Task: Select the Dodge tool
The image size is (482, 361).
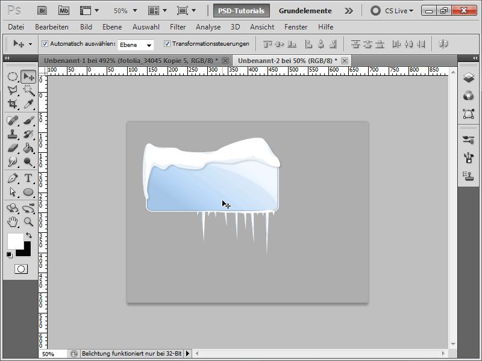Action: pos(28,161)
